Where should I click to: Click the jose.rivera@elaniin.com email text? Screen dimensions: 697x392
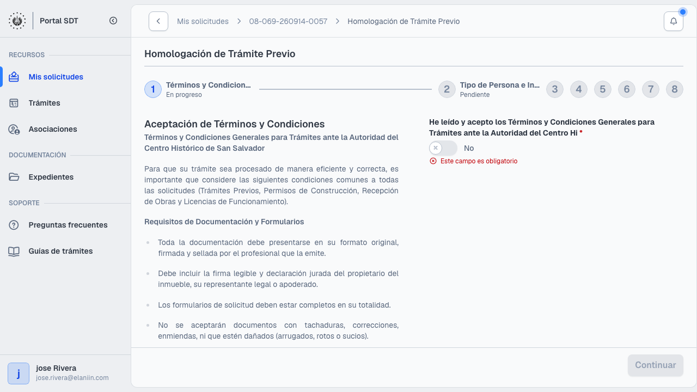coord(72,378)
